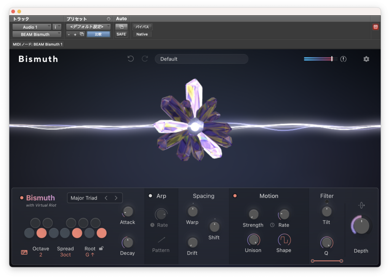Click the redo arrow icon
The width and height of the screenshot is (390, 278).
pos(145,59)
